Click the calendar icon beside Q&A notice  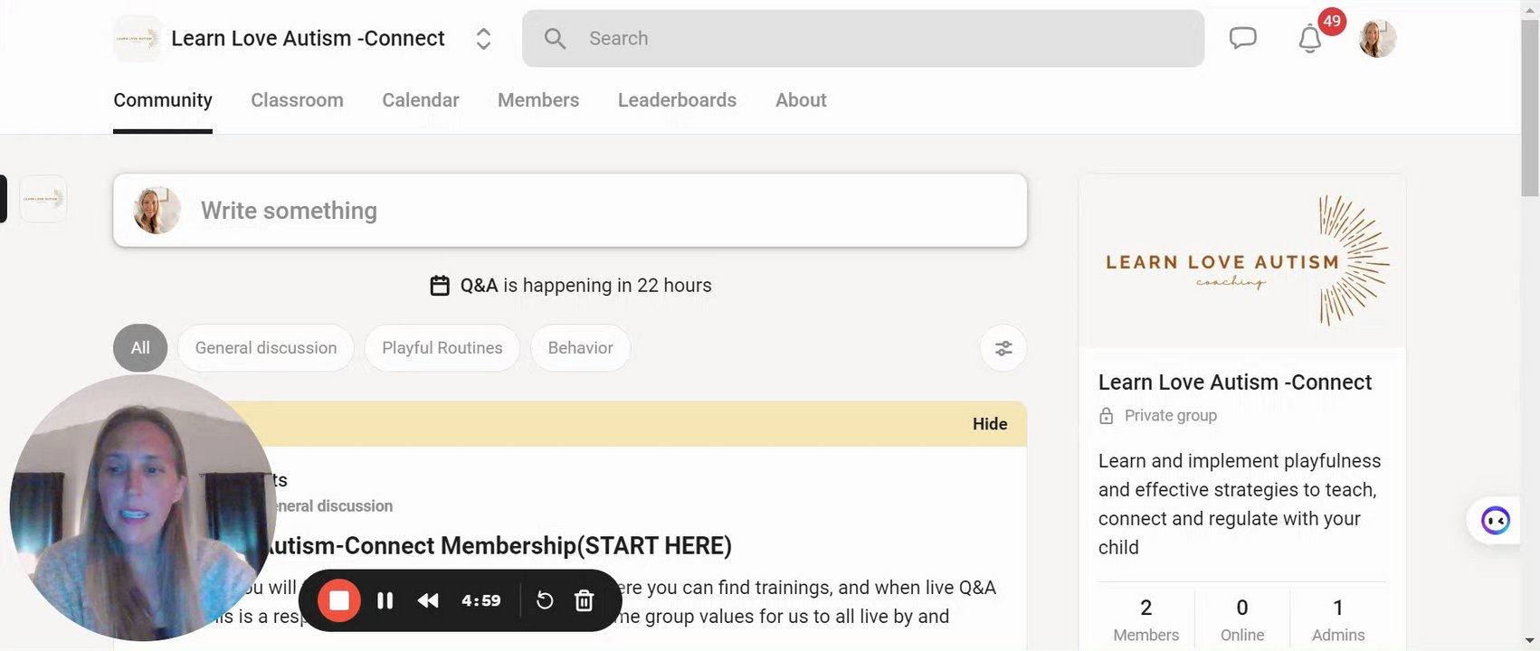point(440,286)
